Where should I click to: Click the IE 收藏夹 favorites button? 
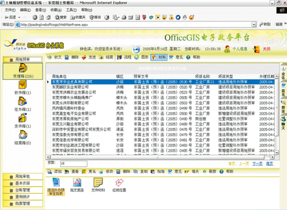click(x=77, y=17)
